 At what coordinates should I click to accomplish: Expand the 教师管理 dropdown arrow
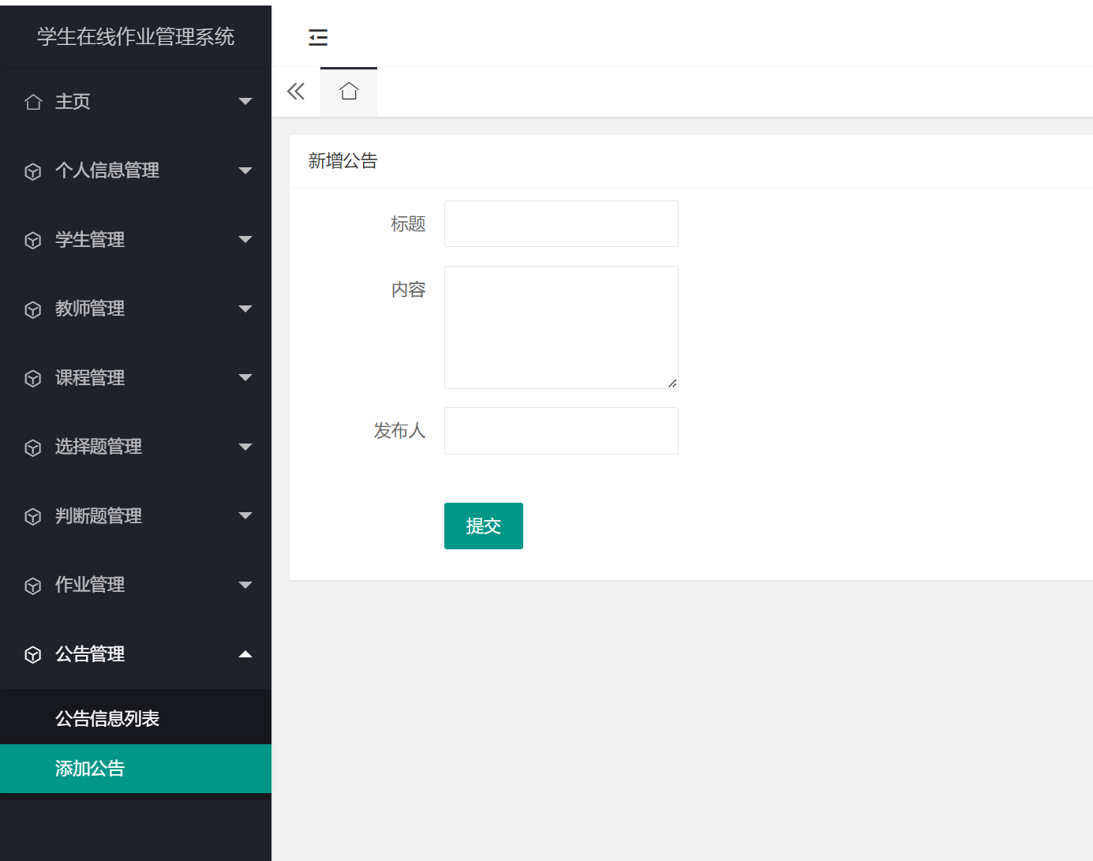coord(245,309)
